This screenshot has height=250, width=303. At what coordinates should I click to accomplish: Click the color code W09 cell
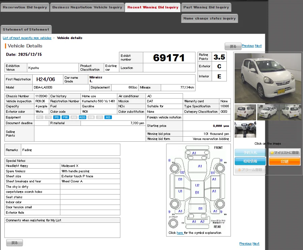coord(99,112)
